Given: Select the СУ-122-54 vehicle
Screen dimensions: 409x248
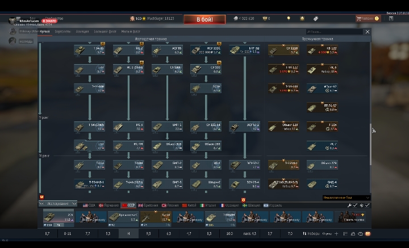Looking at the screenshot, I should tap(206, 127).
